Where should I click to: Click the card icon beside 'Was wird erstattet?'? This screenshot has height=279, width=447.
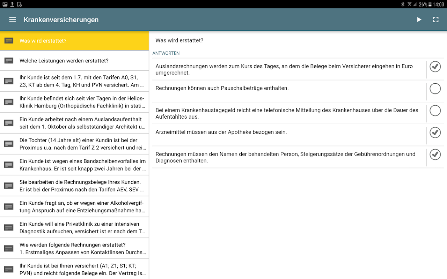[9, 41]
